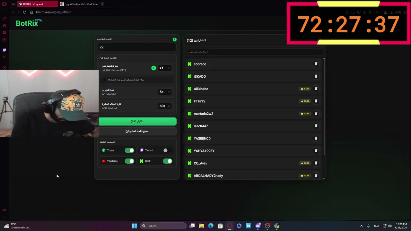The height and width of the screenshot is (231, 411).
Task: Go back using browser back arrow
Action: (x=13, y=12)
